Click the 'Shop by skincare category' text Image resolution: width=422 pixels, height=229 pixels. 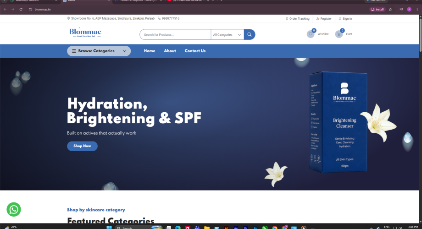click(x=96, y=210)
